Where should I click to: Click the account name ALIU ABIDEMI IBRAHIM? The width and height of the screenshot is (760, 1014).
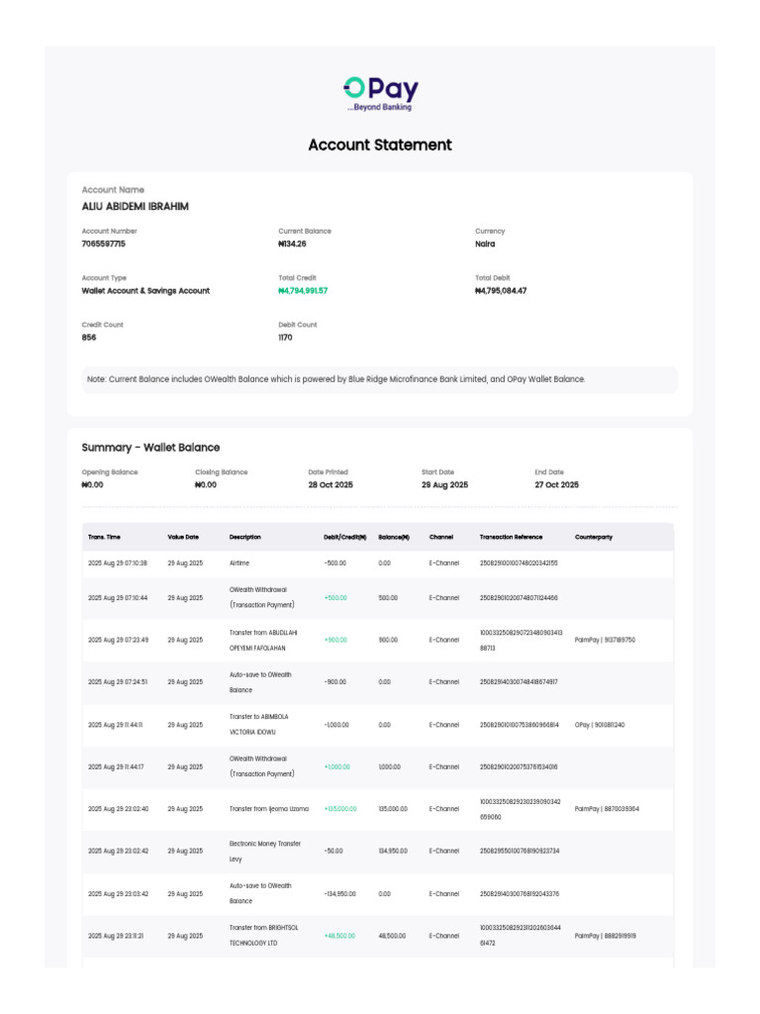pyautogui.click(x=135, y=206)
